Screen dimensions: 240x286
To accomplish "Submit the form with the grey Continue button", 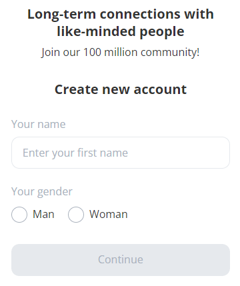I will coord(121,260).
